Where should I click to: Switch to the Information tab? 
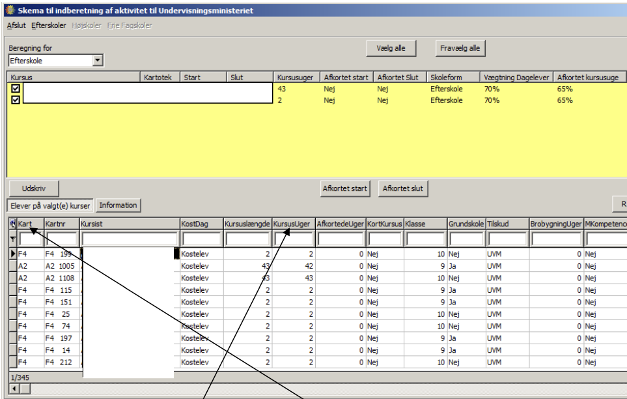(x=118, y=205)
